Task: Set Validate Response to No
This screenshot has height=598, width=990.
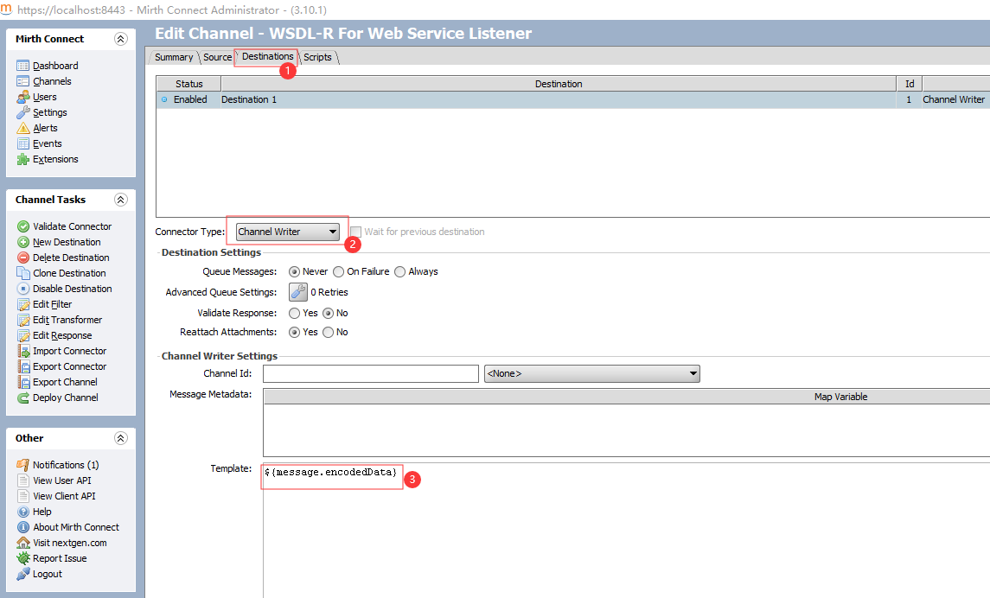Action: 328,313
